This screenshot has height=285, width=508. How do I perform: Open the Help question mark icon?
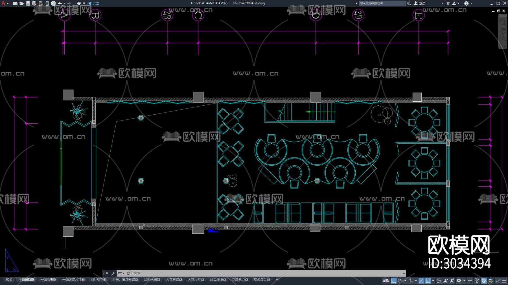point(466,3)
